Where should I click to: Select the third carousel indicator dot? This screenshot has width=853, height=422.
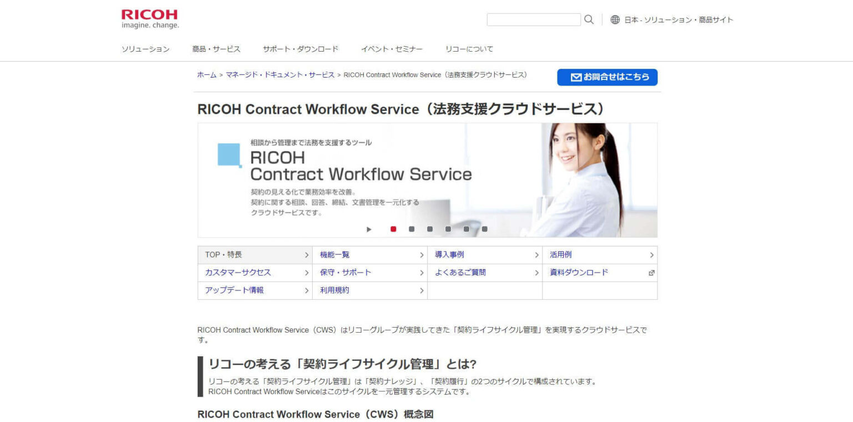[429, 228]
